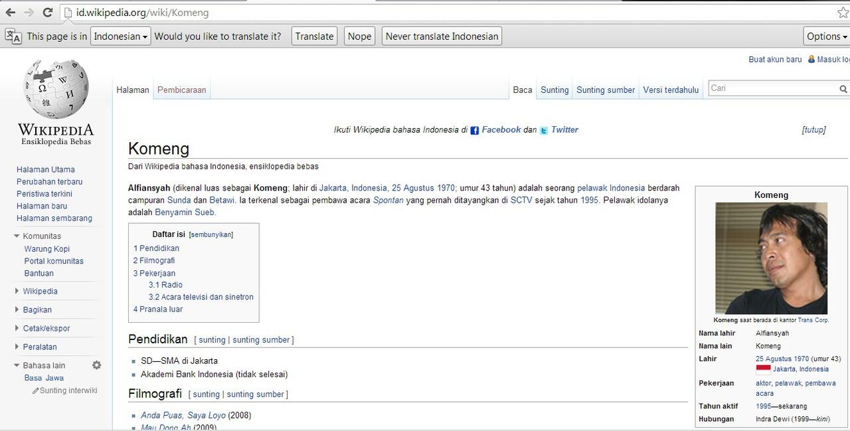
Task: Click the Google Translate bar icon
Action: [13, 36]
